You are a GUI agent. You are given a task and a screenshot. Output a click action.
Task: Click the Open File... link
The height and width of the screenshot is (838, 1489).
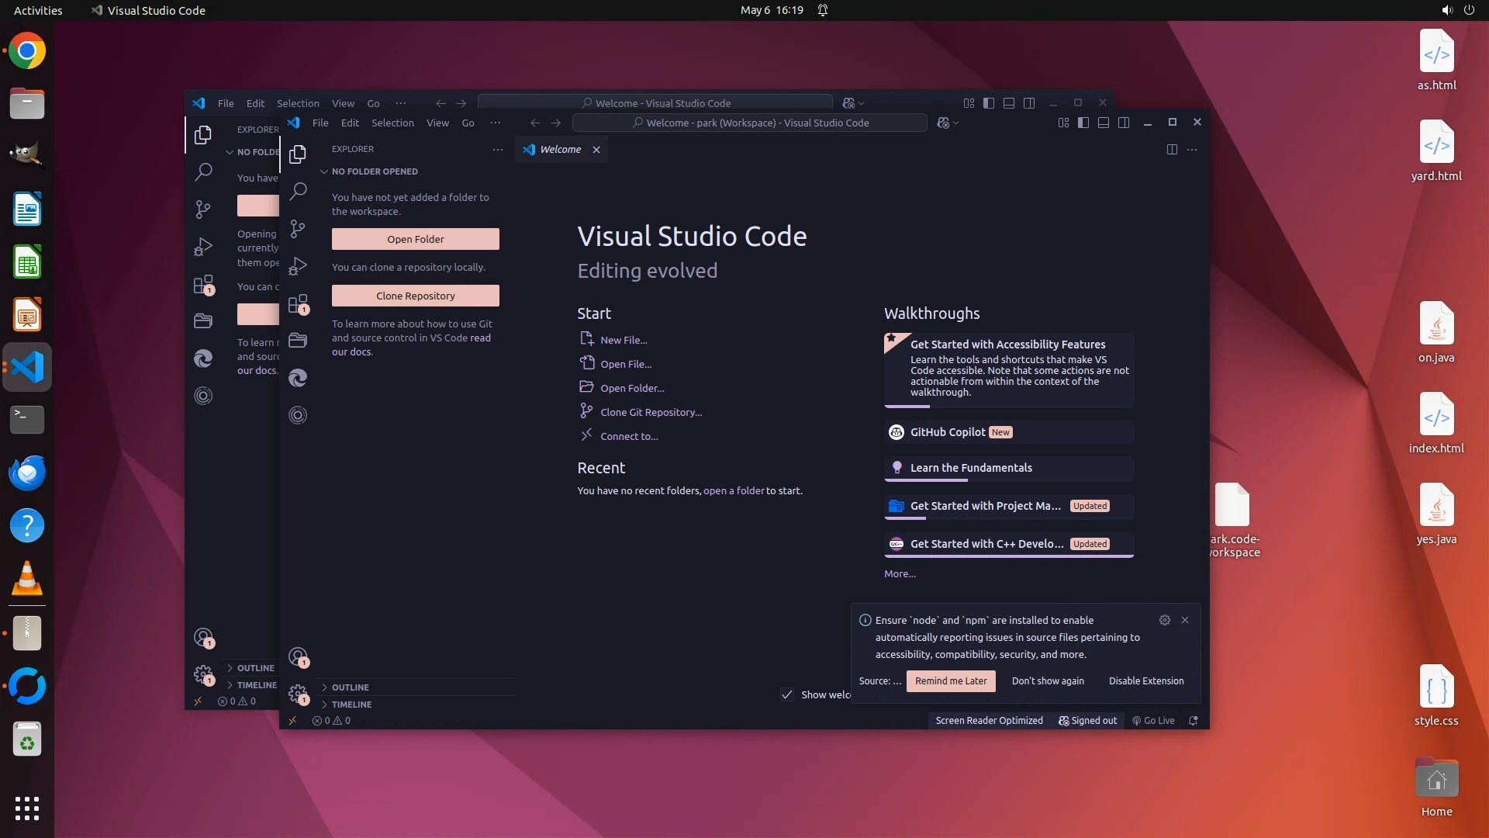pyautogui.click(x=625, y=364)
